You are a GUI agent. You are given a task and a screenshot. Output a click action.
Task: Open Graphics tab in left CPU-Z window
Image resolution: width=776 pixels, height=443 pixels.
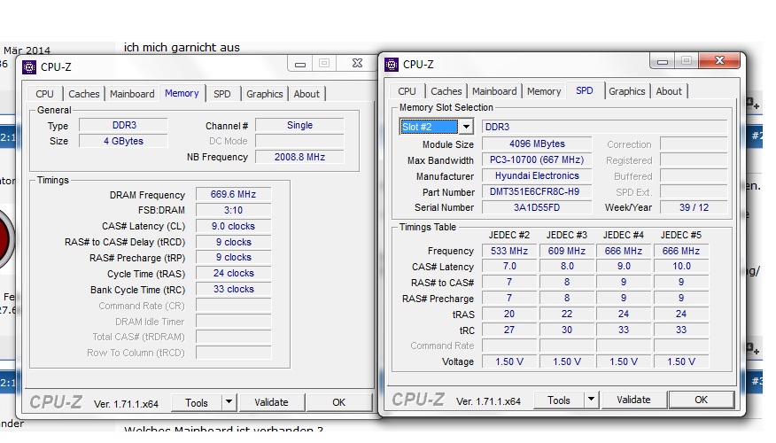(265, 94)
